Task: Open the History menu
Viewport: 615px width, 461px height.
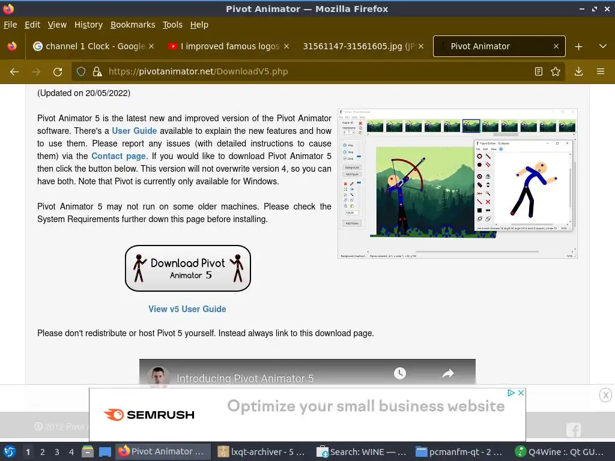Action: [88, 25]
